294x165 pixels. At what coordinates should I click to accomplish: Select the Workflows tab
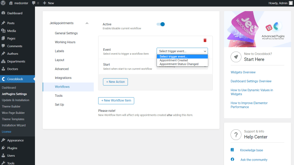[68, 87]
